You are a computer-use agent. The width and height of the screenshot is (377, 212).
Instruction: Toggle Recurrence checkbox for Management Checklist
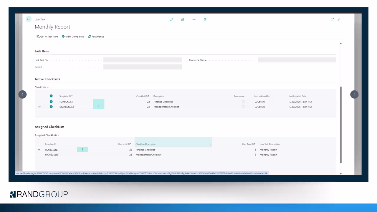243,107
